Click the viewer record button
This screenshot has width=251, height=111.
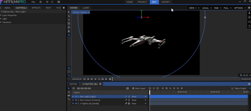pos(110,79)
